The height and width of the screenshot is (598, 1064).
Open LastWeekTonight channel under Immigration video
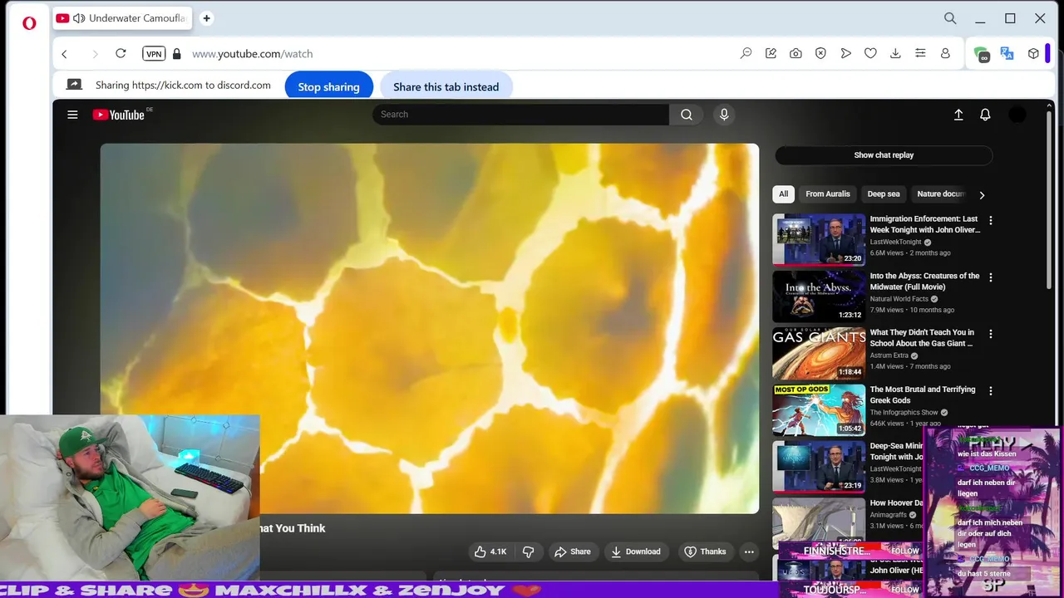click(x=895, y=242)
